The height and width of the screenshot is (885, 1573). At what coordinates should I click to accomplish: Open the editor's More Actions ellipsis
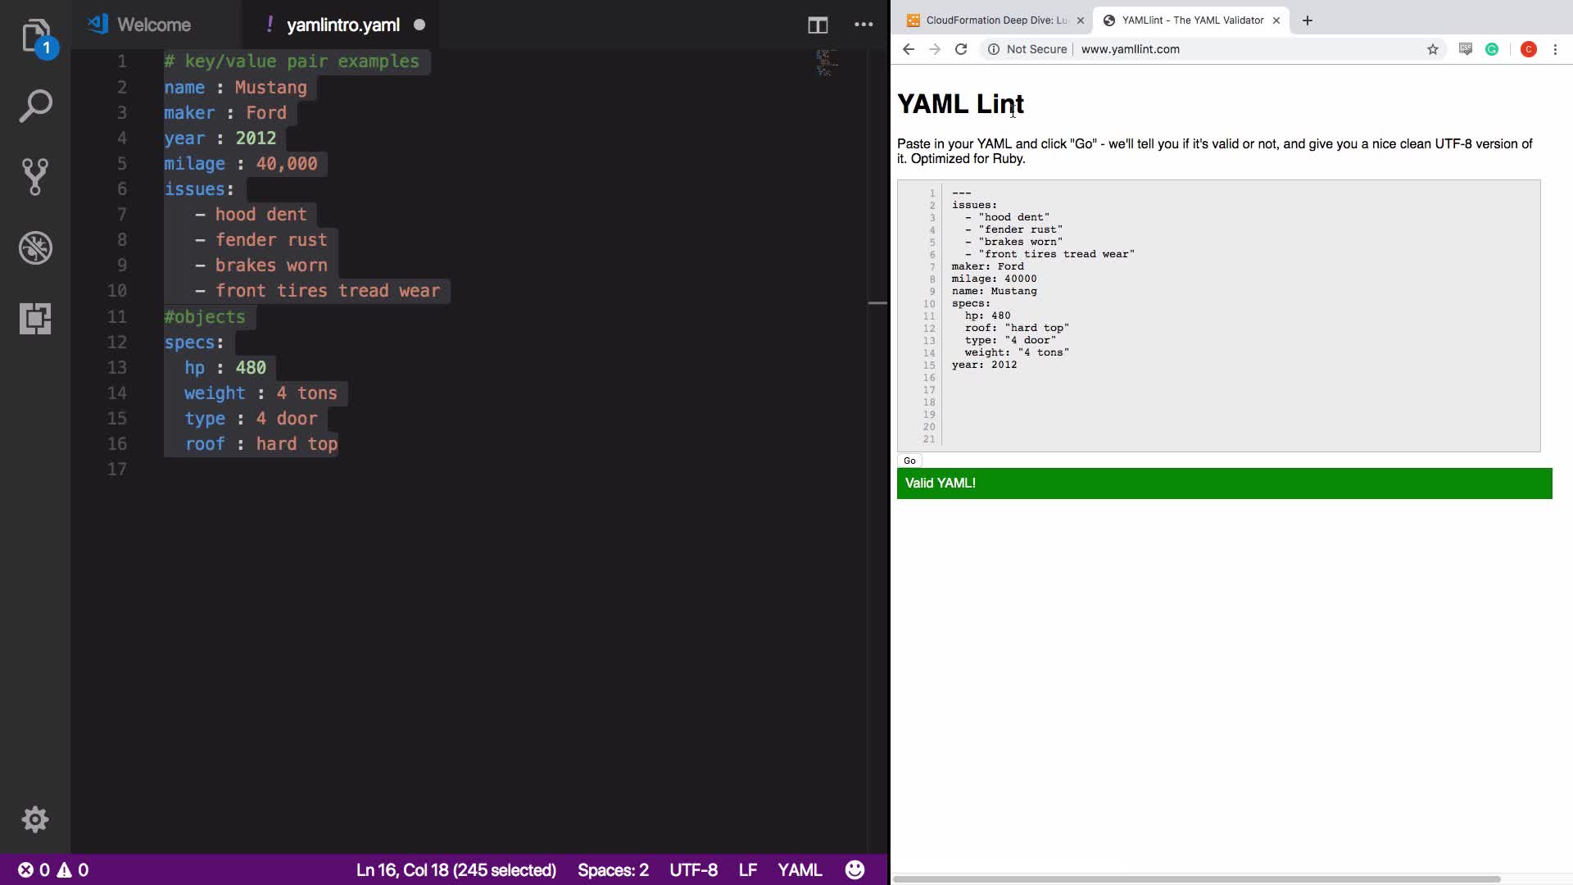pyautogui.click(x=864, y=25)
